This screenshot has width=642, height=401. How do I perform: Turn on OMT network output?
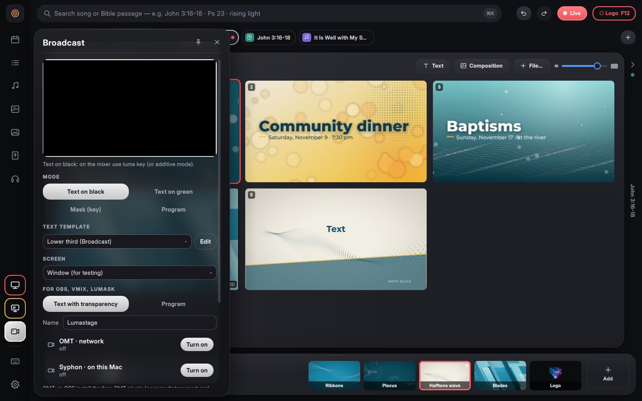click(x=197, y=344)
